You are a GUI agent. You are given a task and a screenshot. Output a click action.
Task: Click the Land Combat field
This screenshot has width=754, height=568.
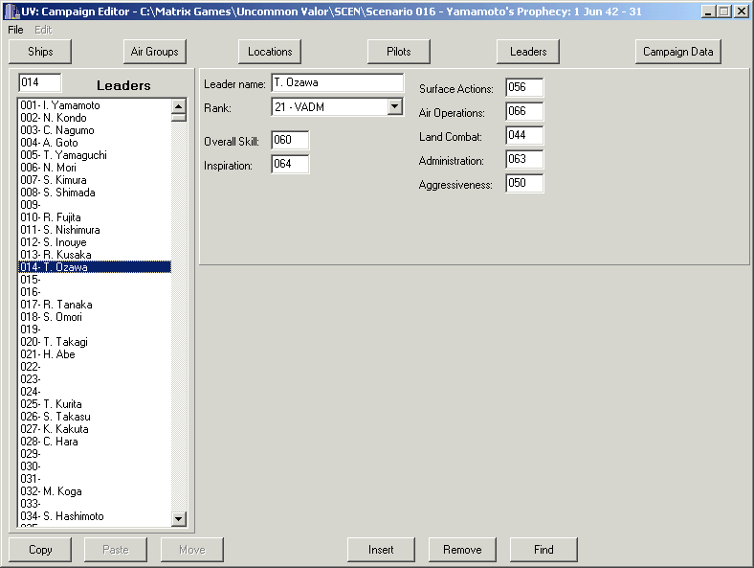pyautogui.click(x=524, y=135)
